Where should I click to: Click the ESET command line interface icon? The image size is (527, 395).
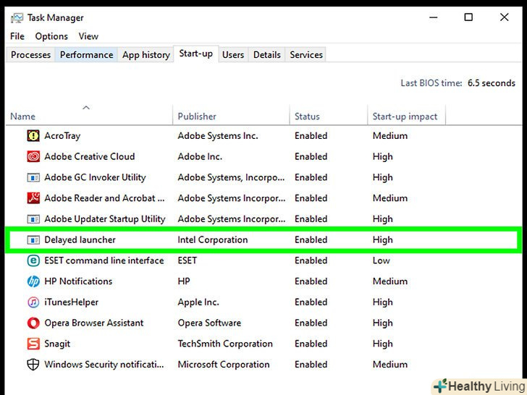(33, 260)
